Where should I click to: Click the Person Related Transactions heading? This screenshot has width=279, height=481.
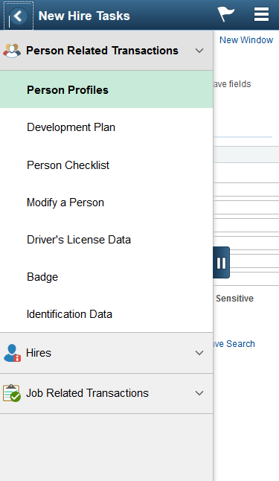coord(102,51)
